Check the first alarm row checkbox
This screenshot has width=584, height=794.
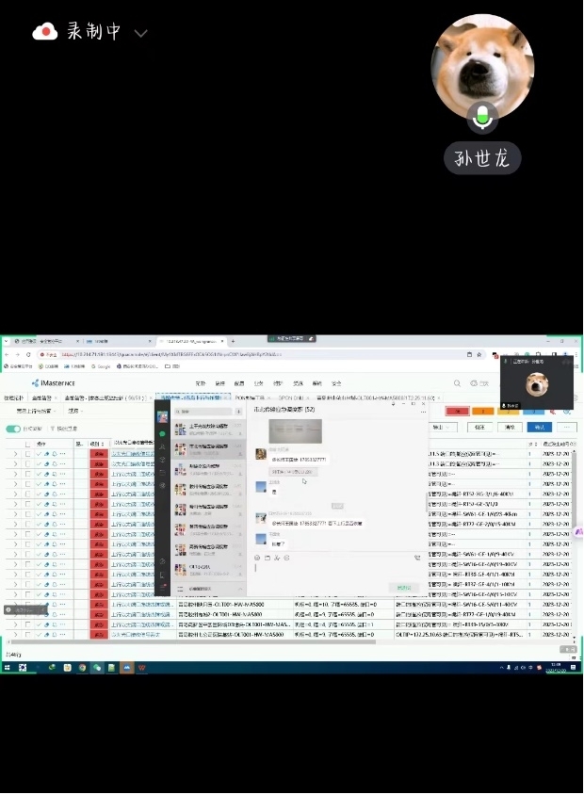27,454
